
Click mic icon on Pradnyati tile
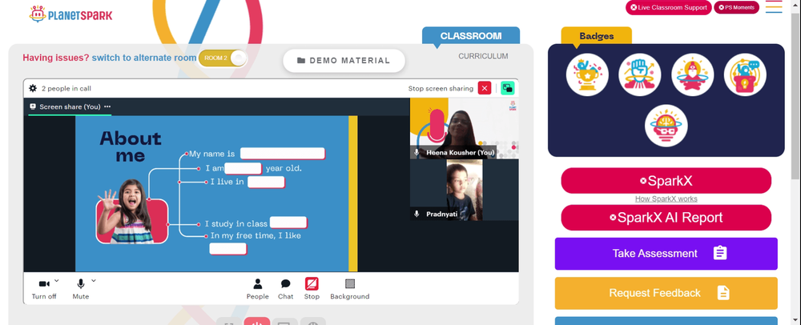coord(417,215)
